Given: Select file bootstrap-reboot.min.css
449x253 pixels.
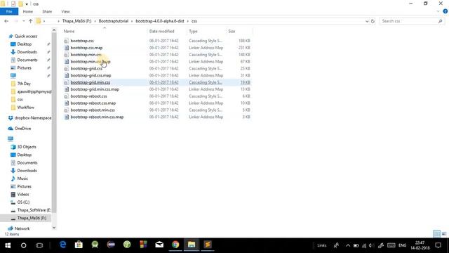Looking at the screenshot, I should pos(93,110).
